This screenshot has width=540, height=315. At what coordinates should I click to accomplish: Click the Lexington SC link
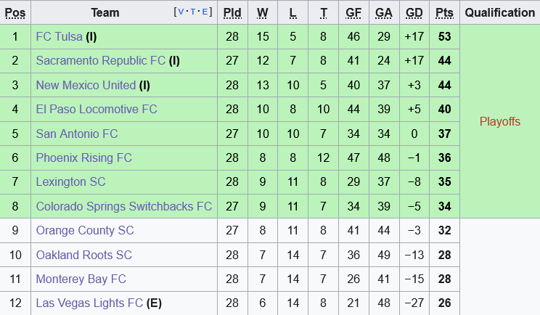tap(70, 182)
